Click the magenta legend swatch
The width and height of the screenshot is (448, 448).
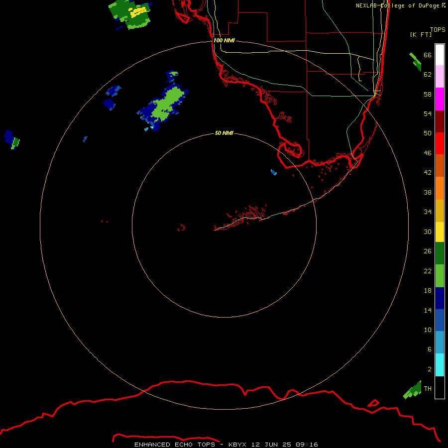point(440,99)
